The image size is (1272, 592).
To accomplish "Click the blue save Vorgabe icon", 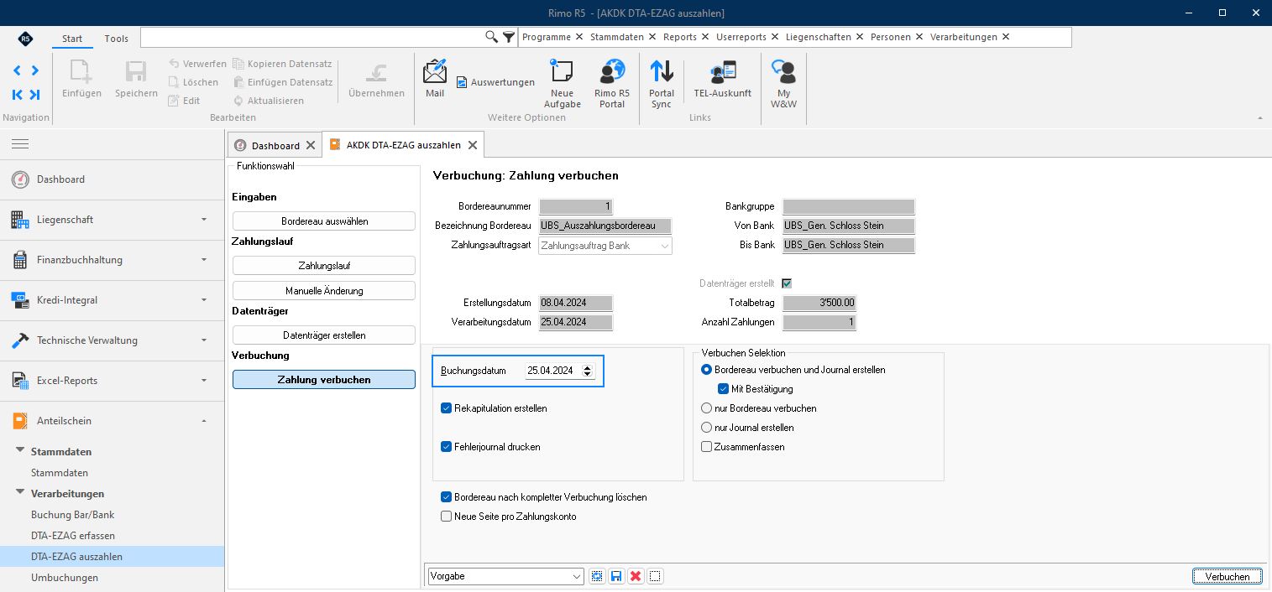I will pos(616,576).
